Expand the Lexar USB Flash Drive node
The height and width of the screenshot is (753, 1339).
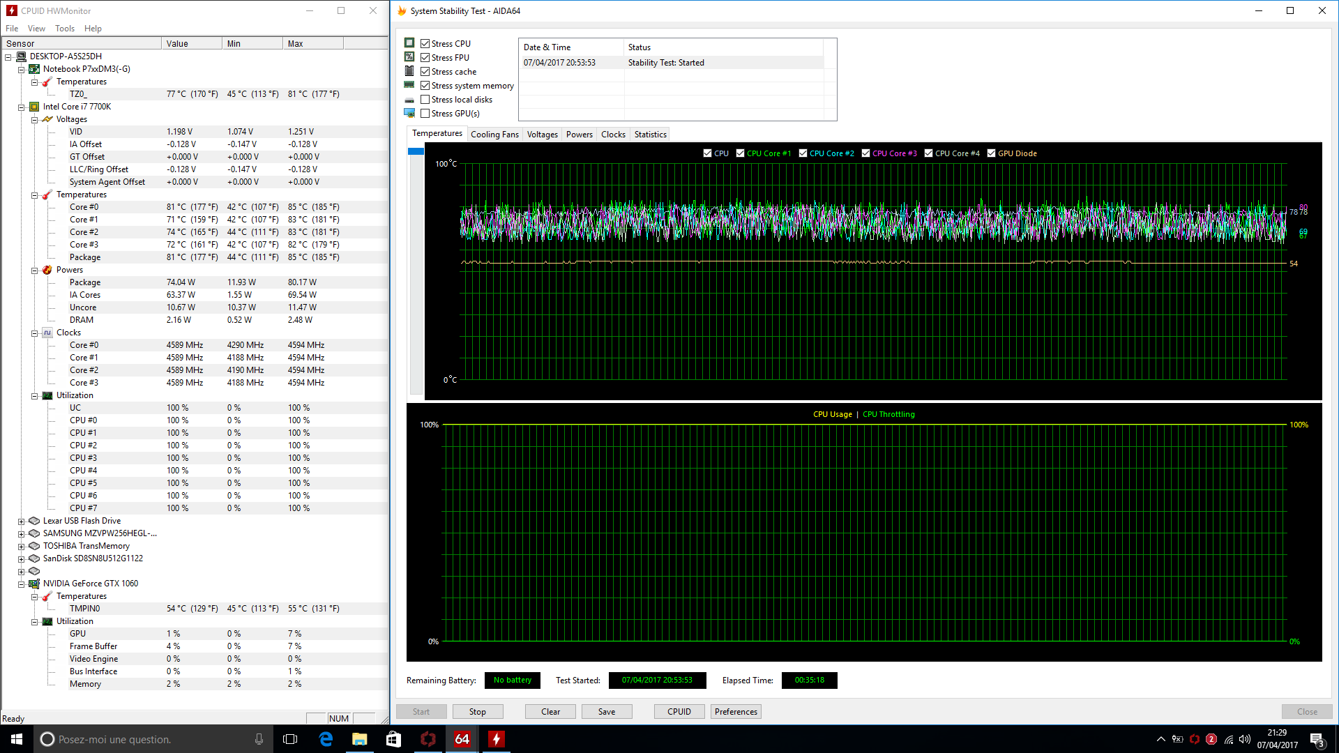(21, 522)
